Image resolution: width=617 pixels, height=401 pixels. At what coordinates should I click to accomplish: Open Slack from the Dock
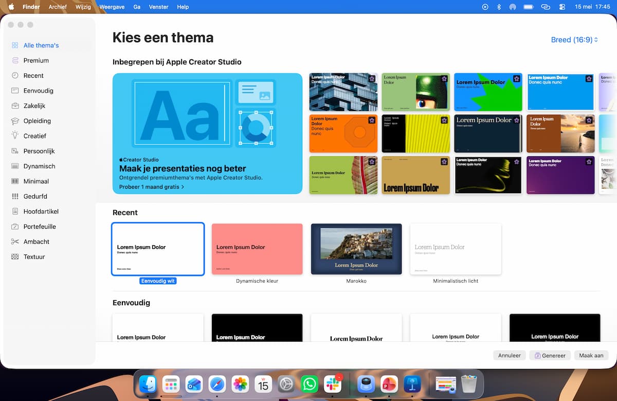tap(333, 384)
